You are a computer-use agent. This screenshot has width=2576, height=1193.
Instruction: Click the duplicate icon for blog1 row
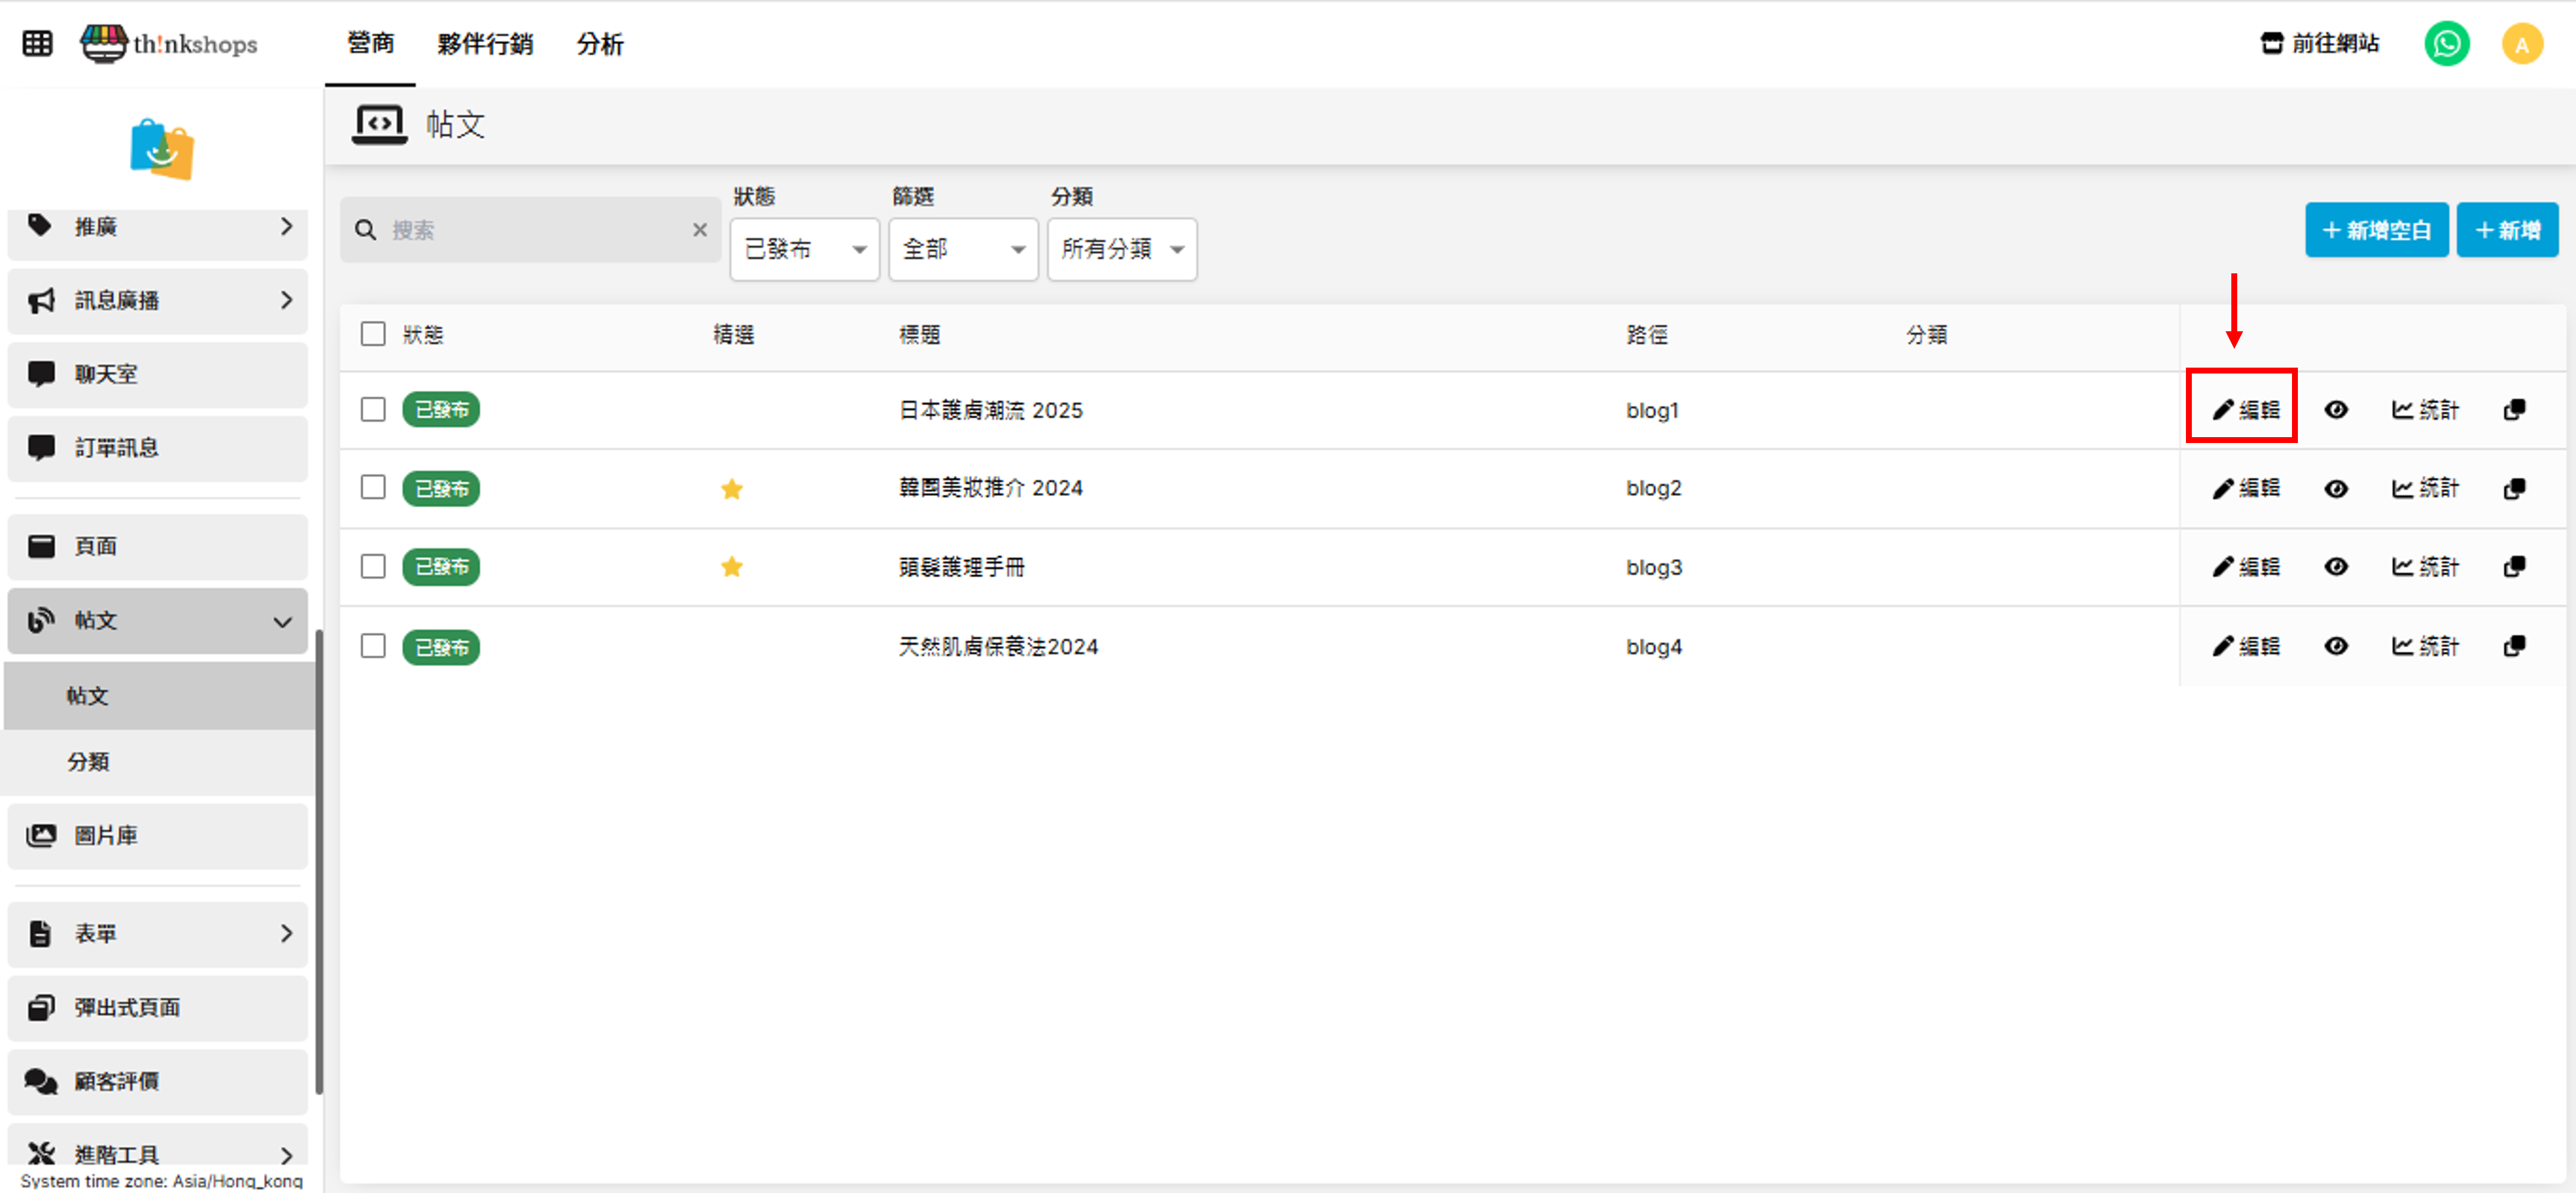(x=2514, y=410)
